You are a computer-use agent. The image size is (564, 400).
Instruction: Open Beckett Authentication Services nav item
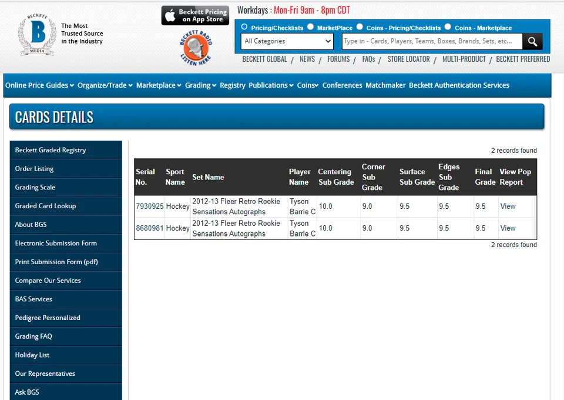pos(459,85)
